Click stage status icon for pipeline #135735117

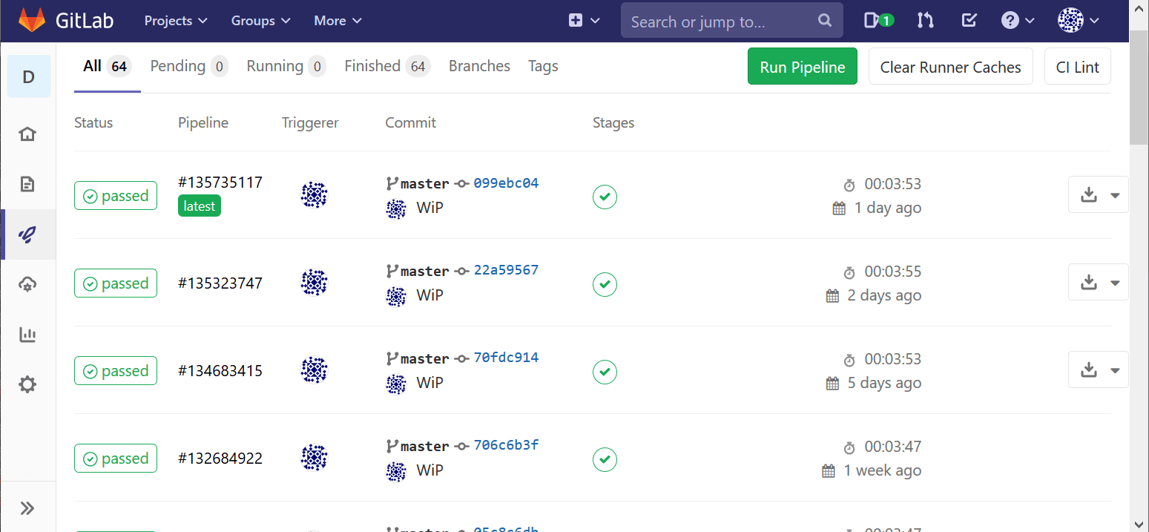click(605, 197)
